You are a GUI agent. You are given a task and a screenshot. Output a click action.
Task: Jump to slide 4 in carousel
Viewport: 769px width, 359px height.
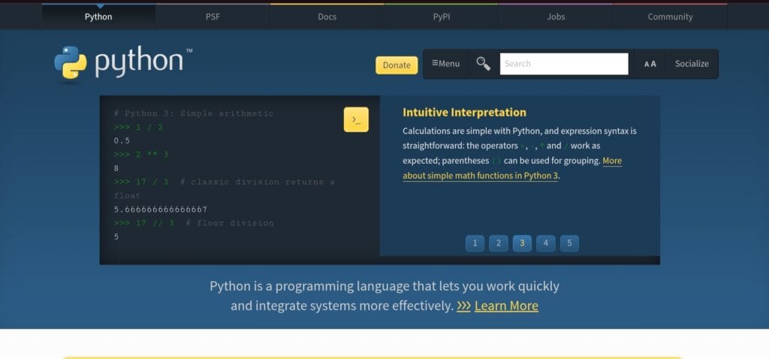click(546, 243)
